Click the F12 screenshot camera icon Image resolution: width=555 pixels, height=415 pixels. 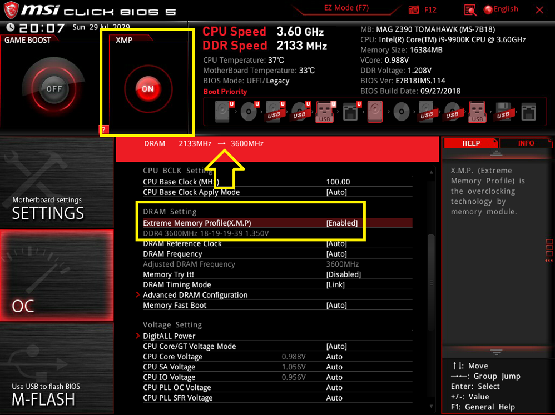[x=413, y=10]
